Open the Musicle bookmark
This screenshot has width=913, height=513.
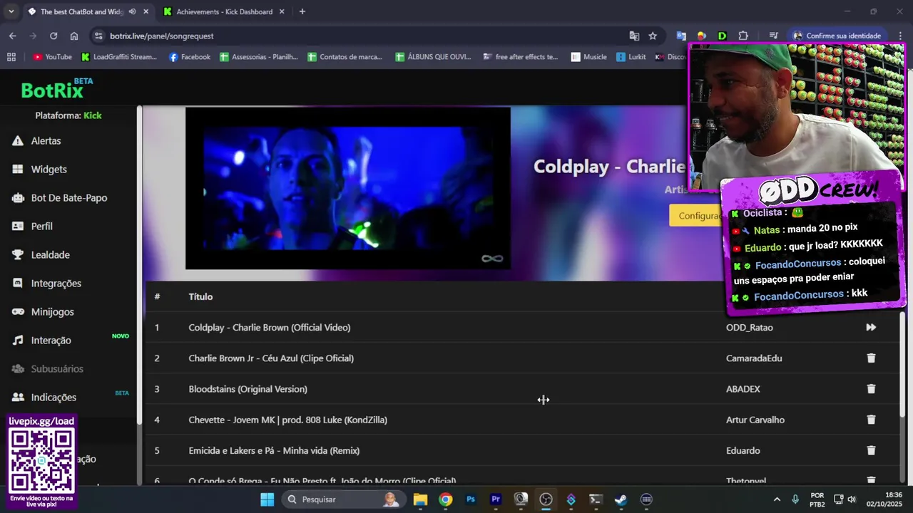[588, 57]
